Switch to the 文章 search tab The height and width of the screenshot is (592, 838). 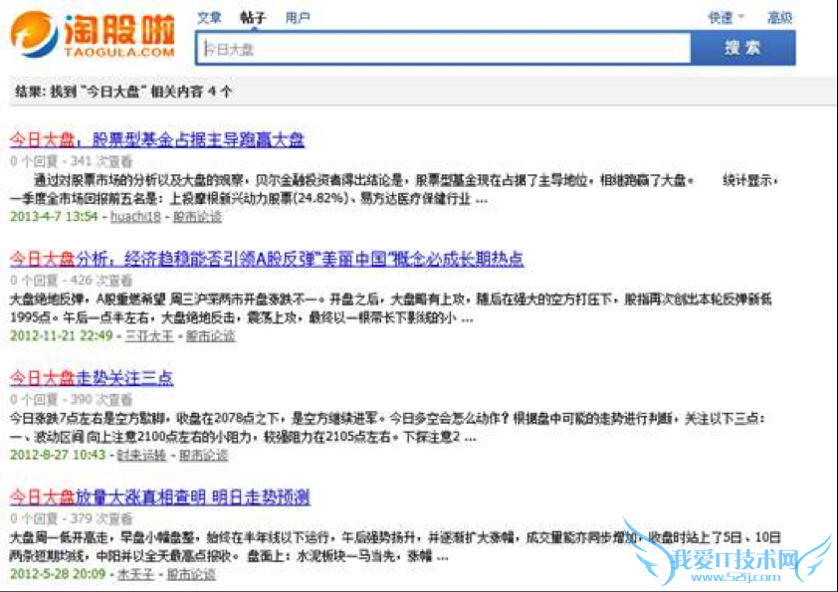[209, 18]
